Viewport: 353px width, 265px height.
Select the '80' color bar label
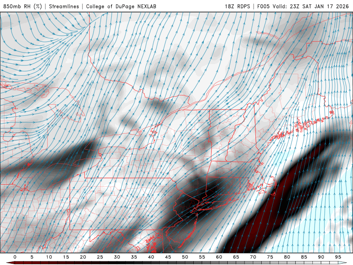(x=287, y=257)
